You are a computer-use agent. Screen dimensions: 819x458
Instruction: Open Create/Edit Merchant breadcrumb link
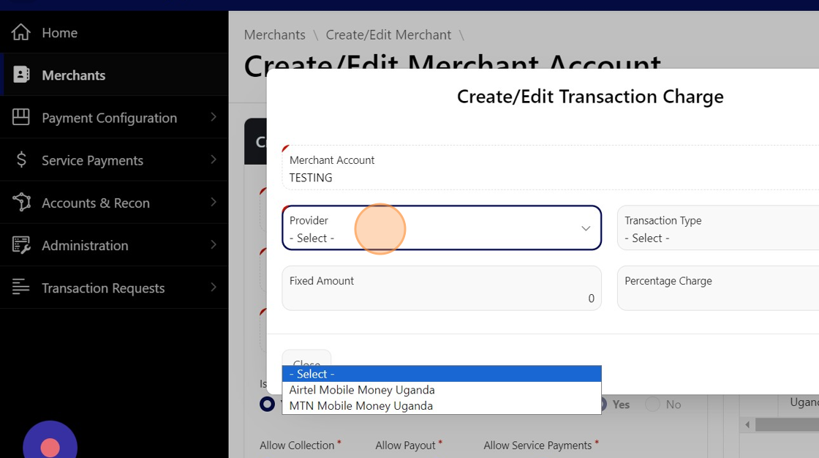388,35
